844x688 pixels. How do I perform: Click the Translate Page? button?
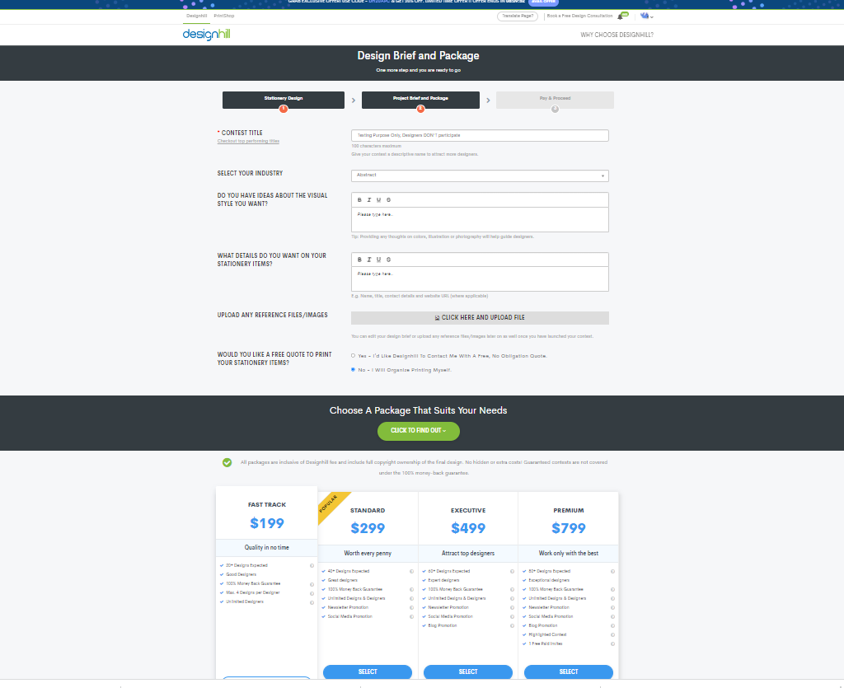pos(518,16)
